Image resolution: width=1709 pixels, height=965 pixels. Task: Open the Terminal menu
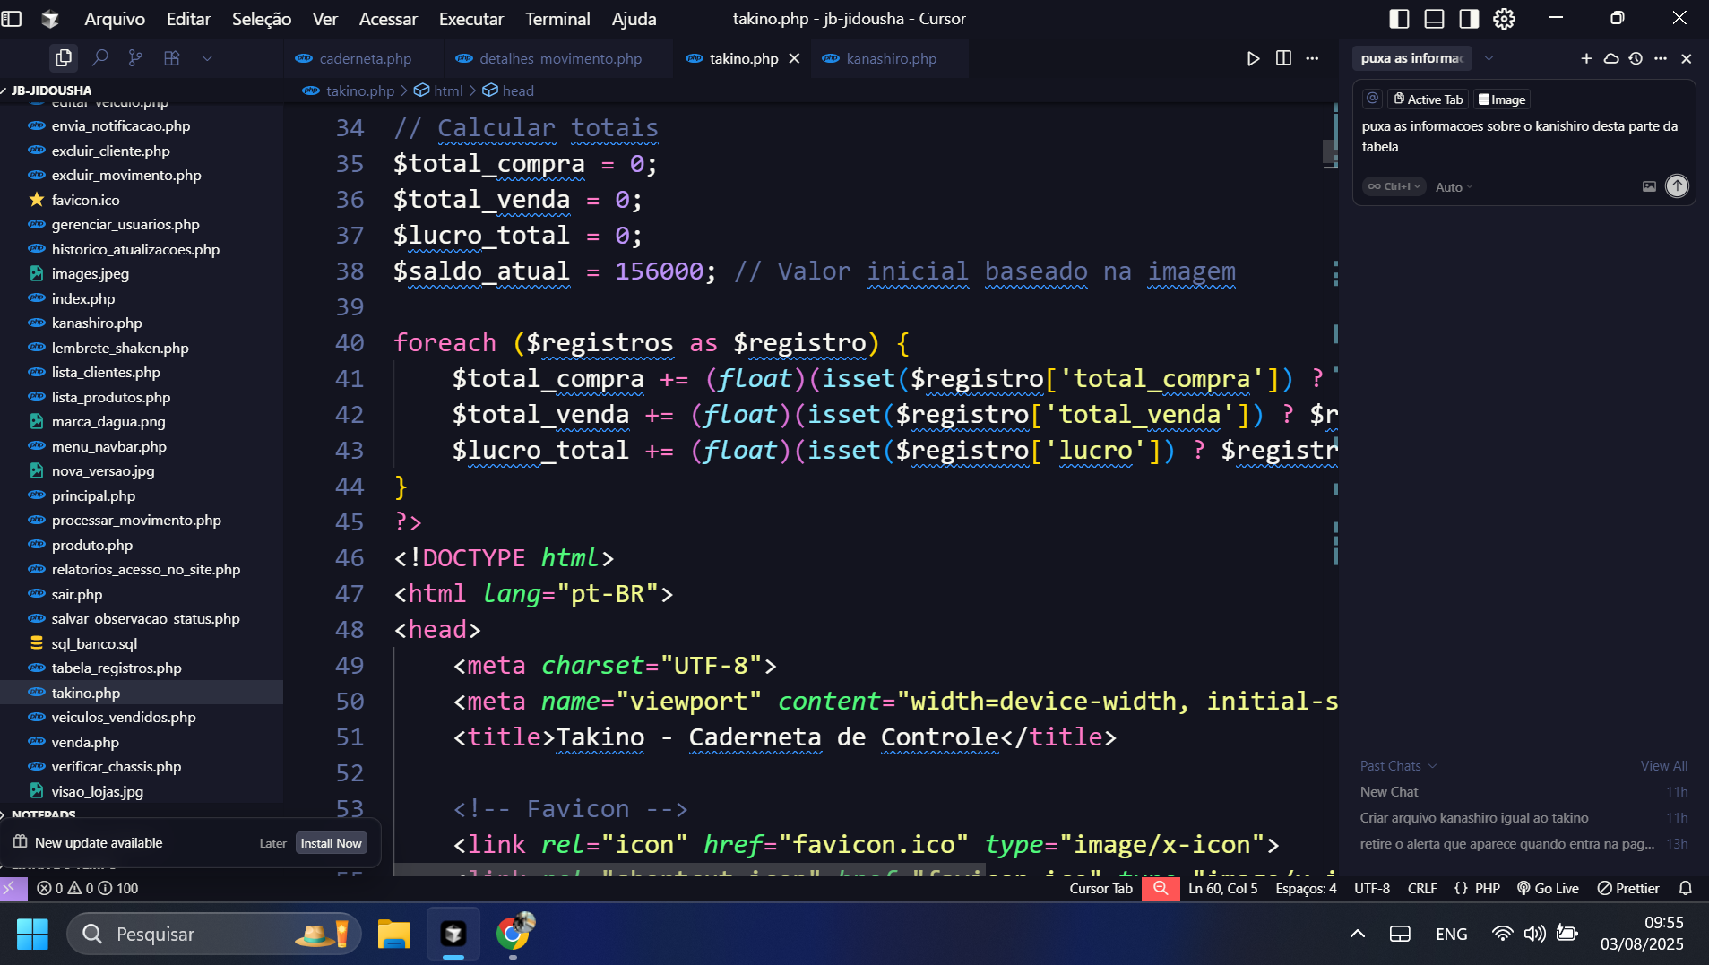[557, 19]
